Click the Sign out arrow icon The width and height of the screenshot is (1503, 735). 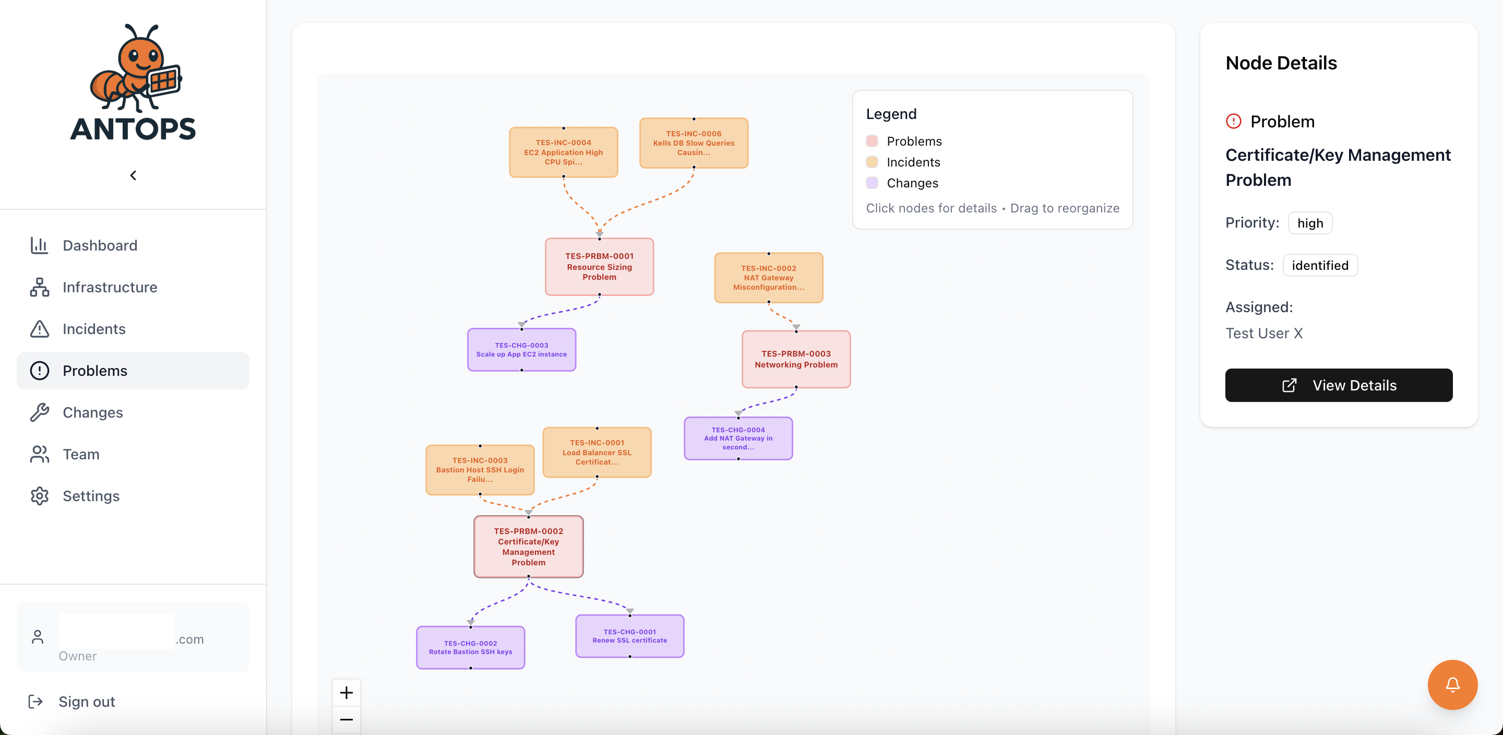(35, 701)
